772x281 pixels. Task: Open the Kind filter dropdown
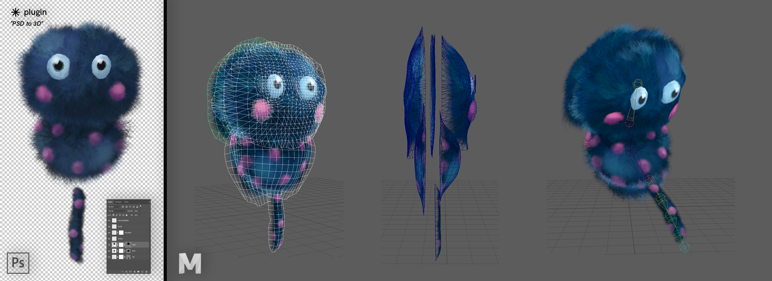tap(114, 207)
